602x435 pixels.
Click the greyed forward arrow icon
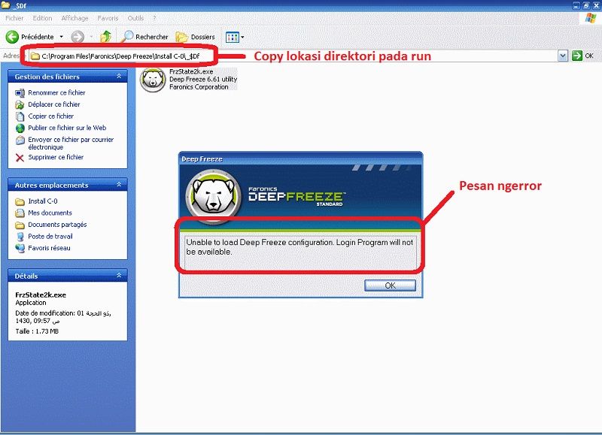click(78, 37)
